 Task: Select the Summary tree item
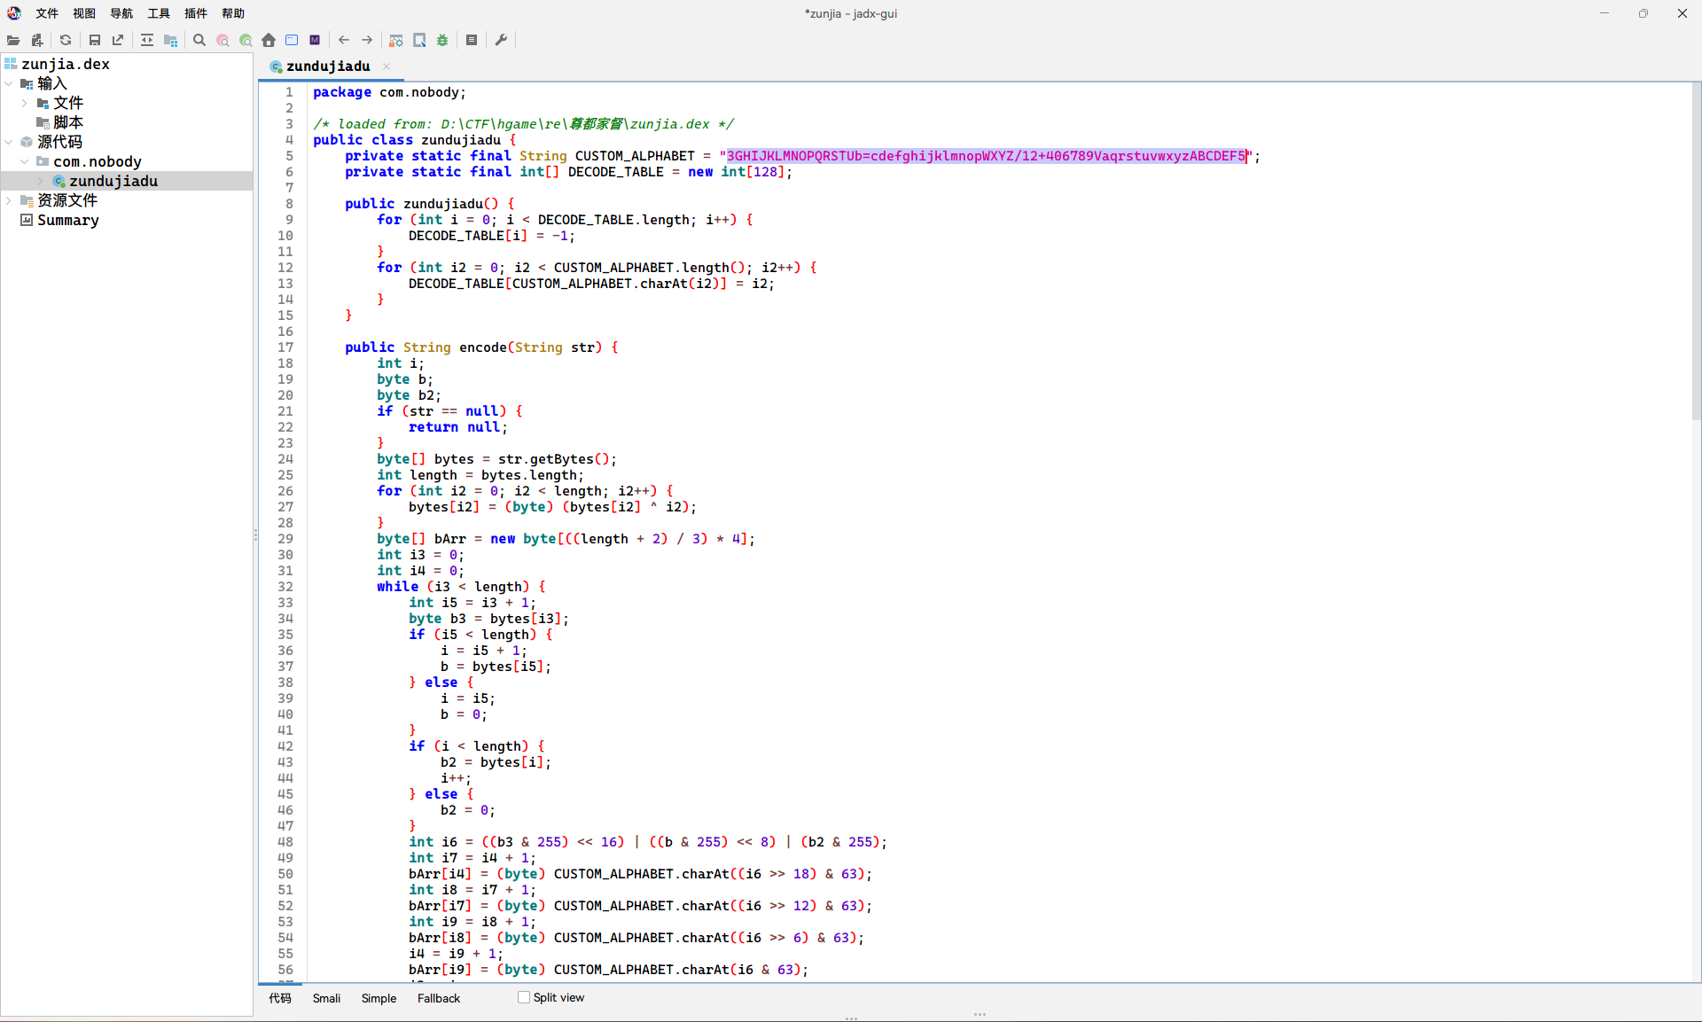click(x=68, y=220)
